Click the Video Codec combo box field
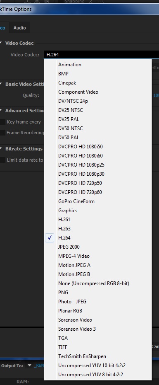 click(102, 55)
